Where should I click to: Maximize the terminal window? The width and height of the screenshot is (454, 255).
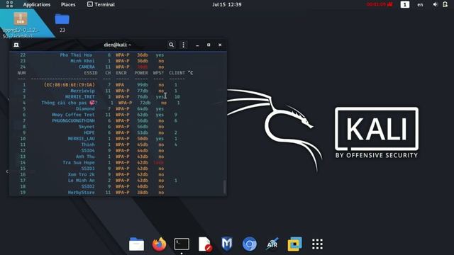tap(209, 45)
